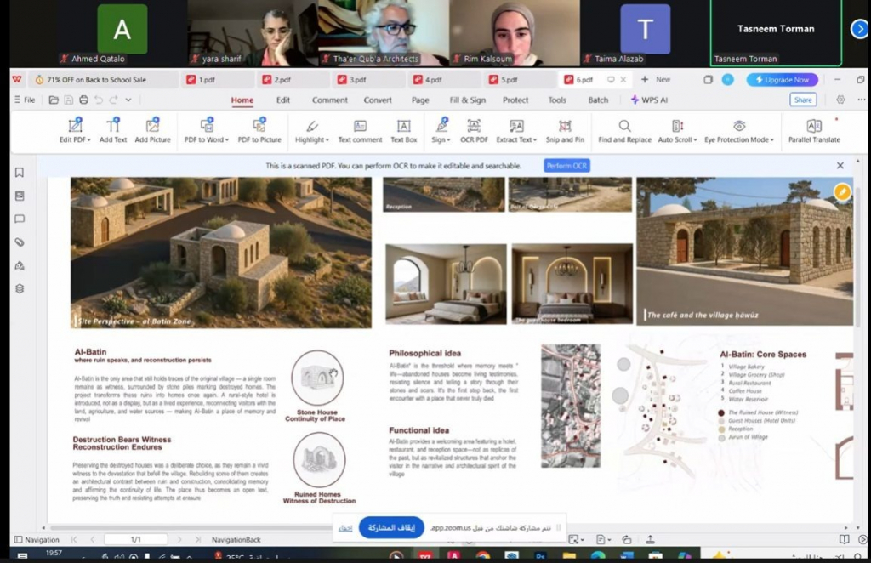Viewport: 871px width, 563px height.
Task: Open the bookmarks panel in left sidebar
Action: coord(20,173)
